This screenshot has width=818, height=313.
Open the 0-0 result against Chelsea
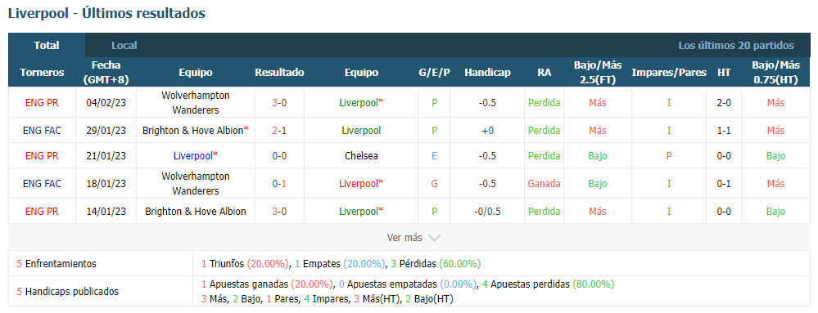[x=279, y=156]
